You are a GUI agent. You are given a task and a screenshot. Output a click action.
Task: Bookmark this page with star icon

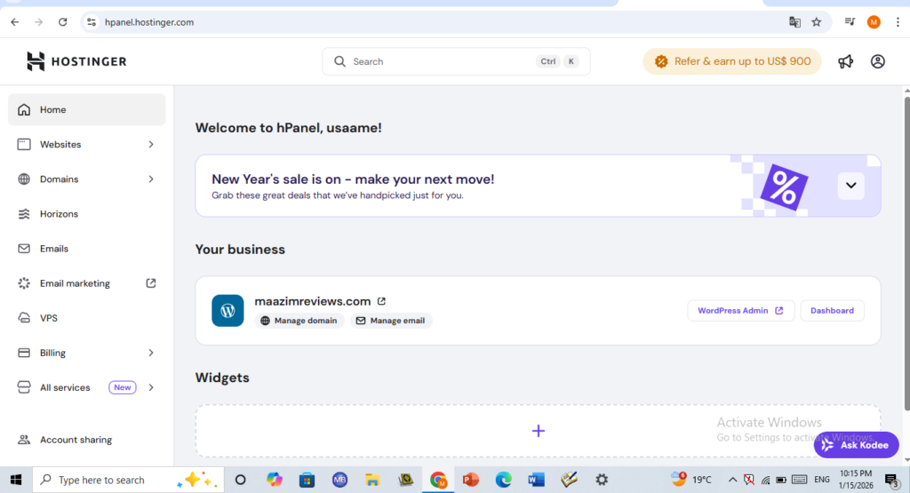(x=817, y=22)
